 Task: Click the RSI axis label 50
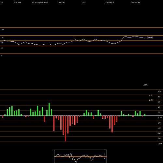click(x=2, y=43)
